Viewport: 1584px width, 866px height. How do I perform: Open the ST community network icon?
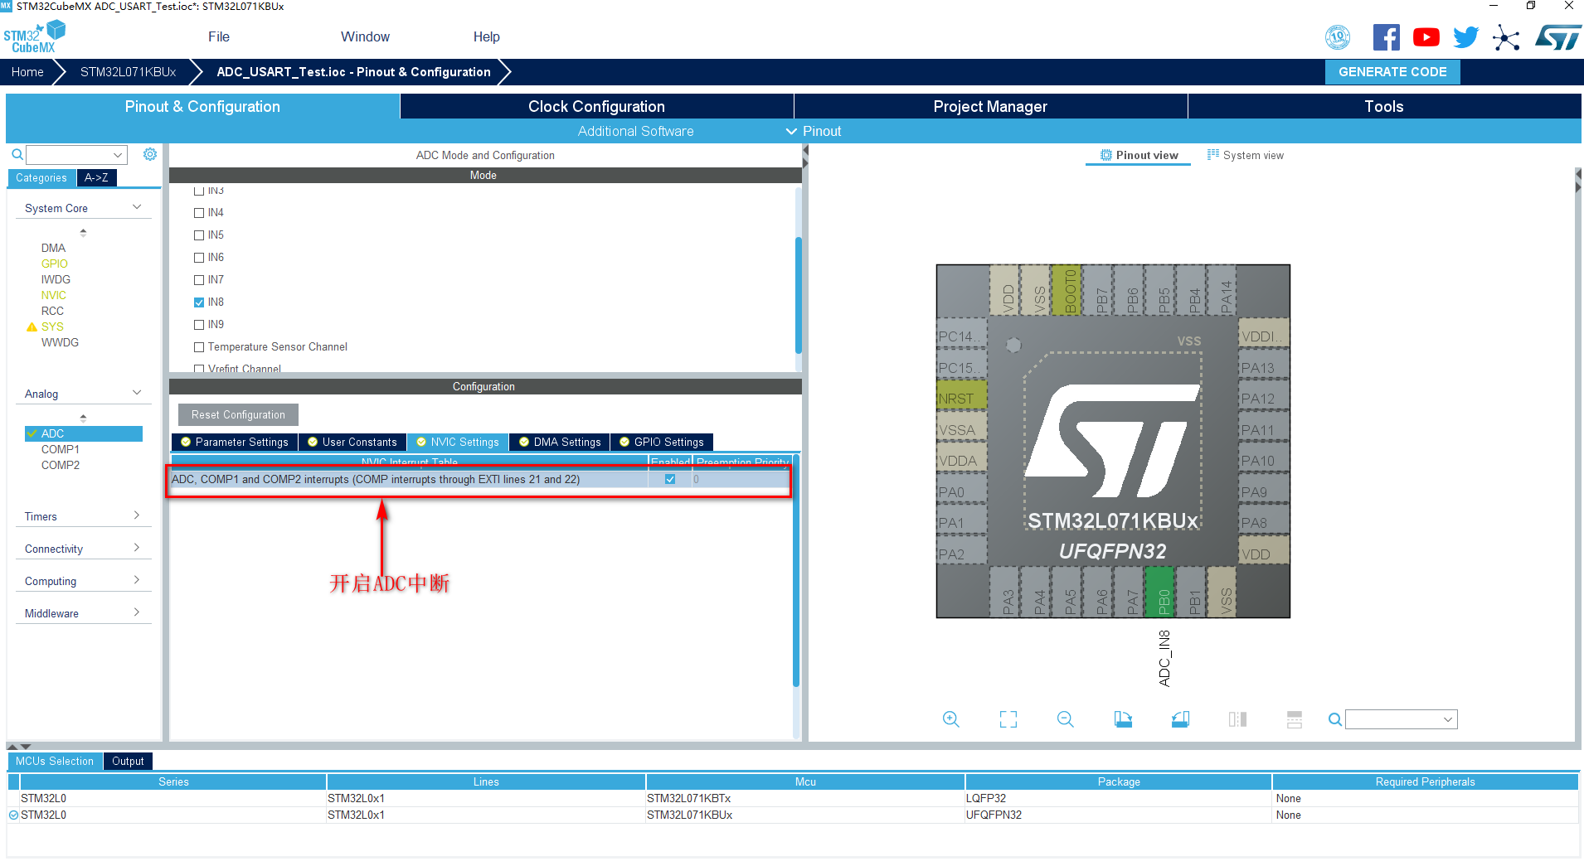(x=1505, y=38)
